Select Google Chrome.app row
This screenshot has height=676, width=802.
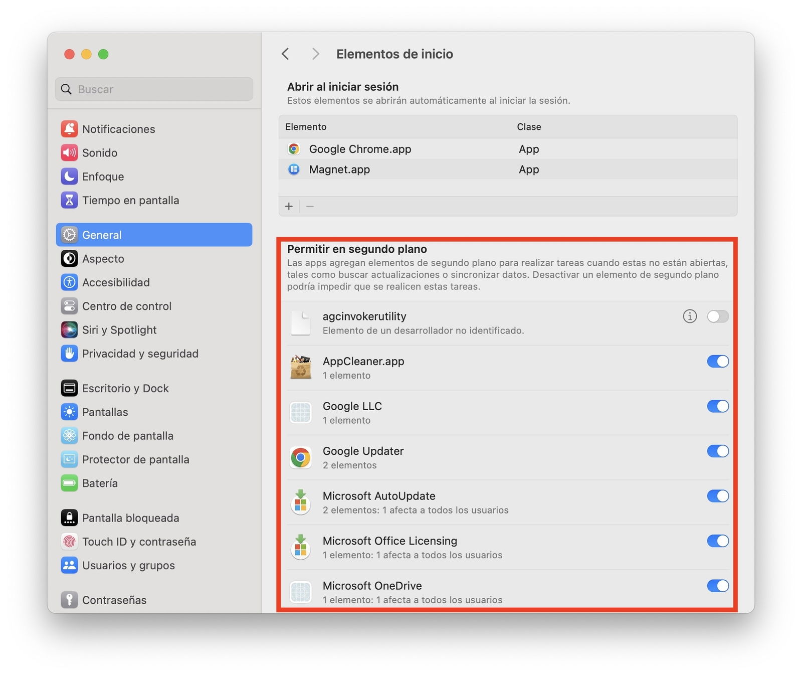(508, 149)
